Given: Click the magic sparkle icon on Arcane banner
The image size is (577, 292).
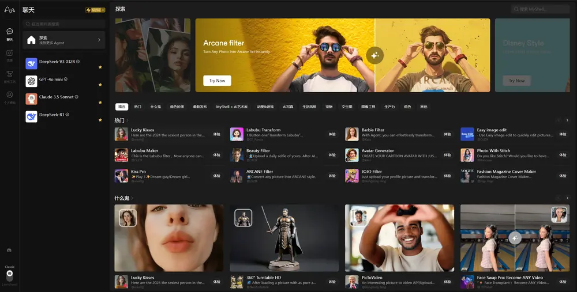Looking at the screenshot, I should (374, 55).
